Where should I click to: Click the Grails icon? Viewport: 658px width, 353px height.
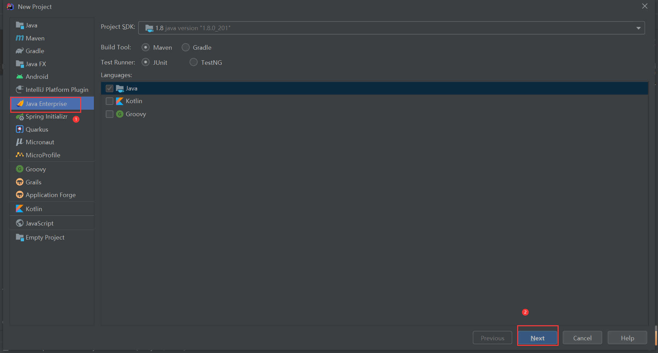[20, 182]
